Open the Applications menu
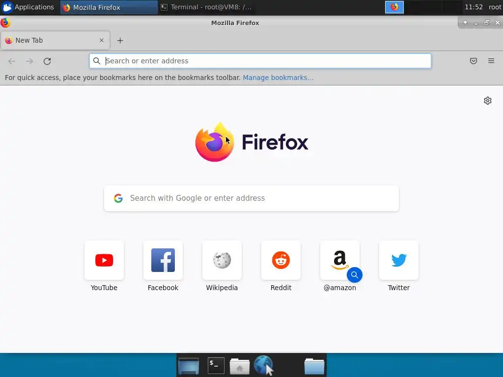The height and width of the screenshot is (377, 503). pyautogui.click(x=28, y=7)
